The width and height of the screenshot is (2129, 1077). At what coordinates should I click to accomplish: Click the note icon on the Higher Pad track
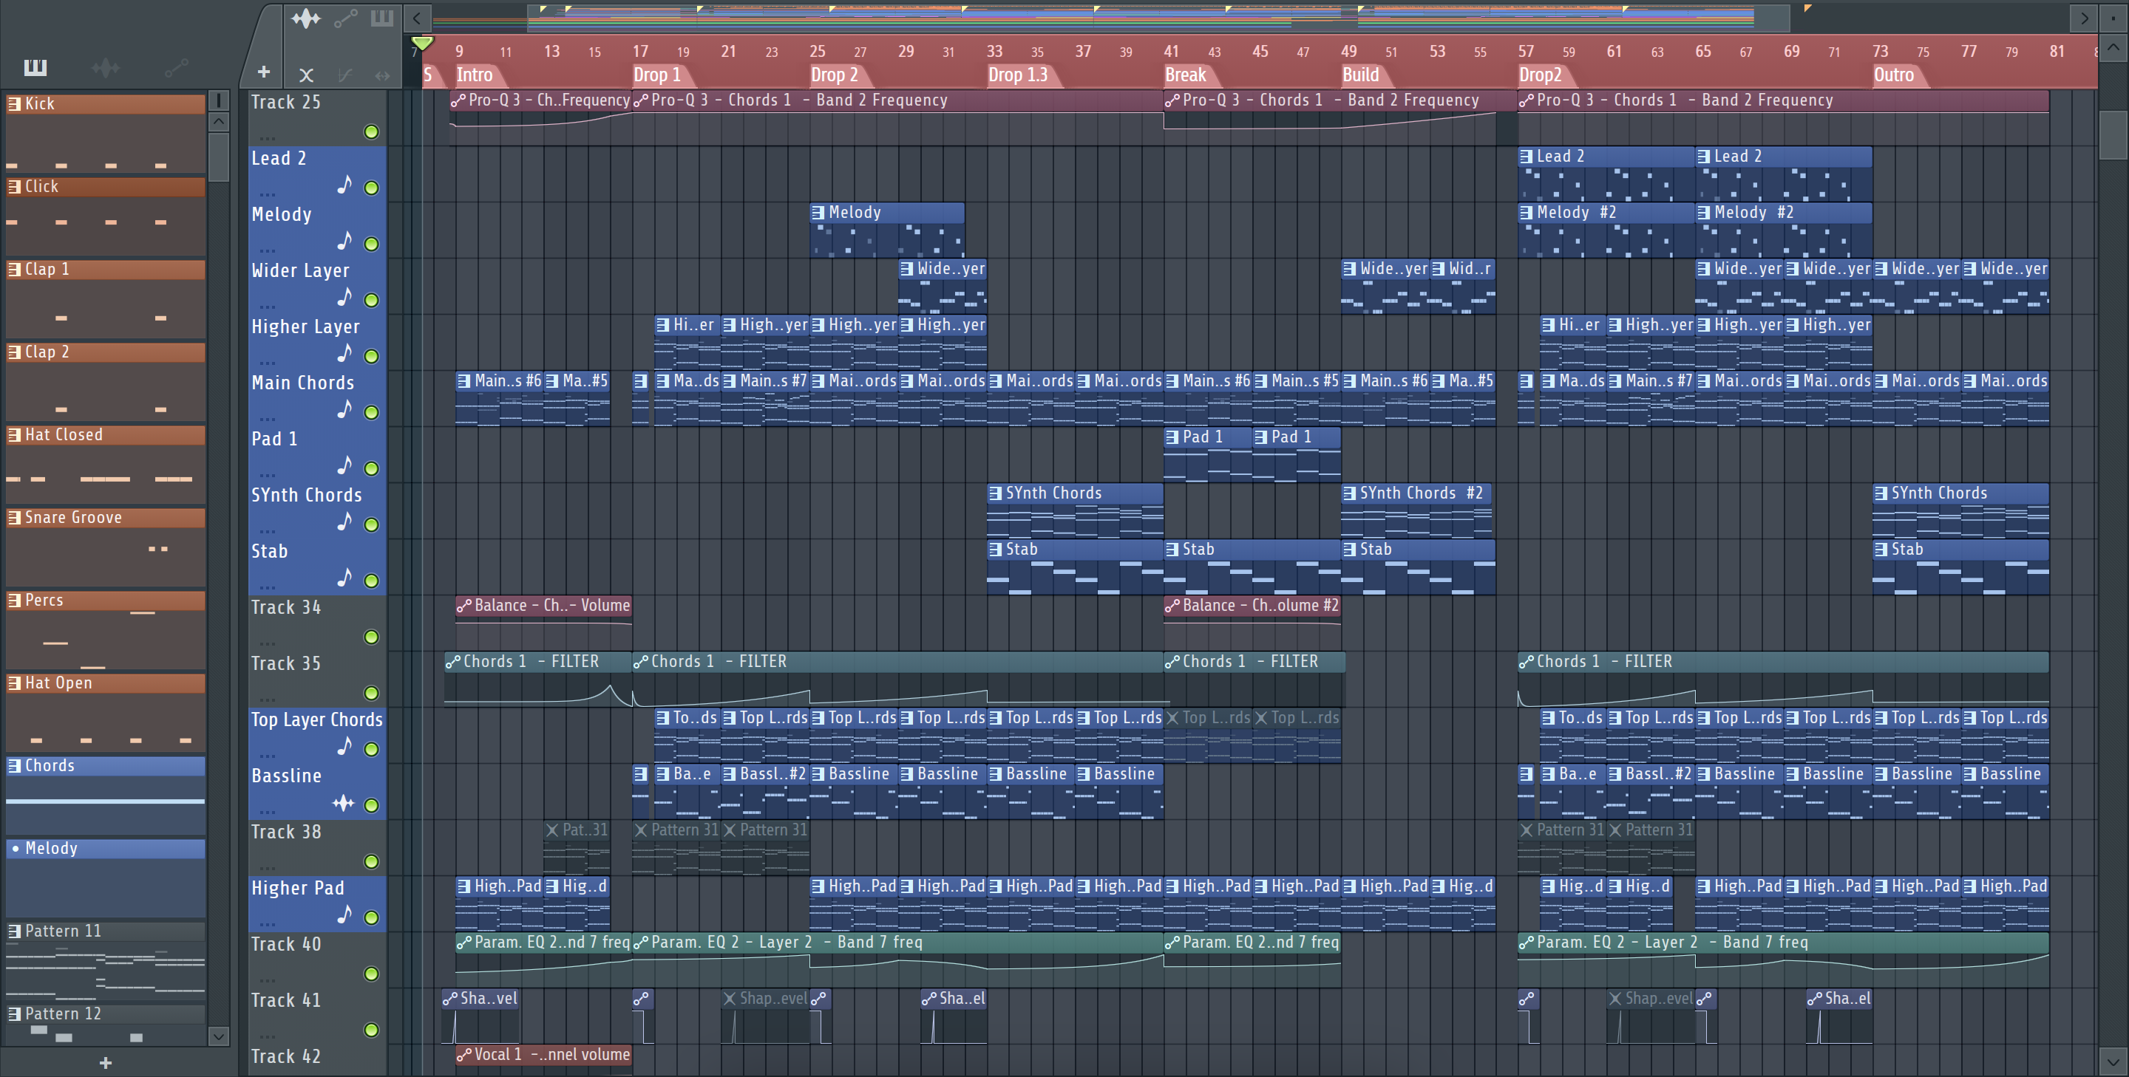tap(344, 914)
